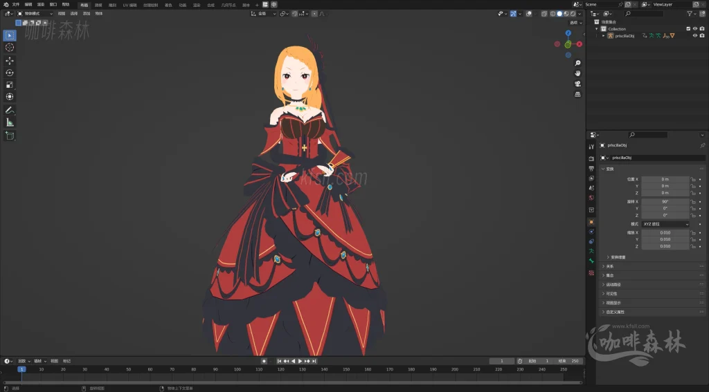The height and width of the screenshot is (392, 709).
Task: Click the blue Z axis on the gizmo
Action: click(568, 33)
